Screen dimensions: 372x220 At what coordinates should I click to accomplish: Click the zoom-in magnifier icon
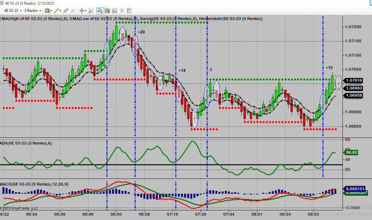pyautogui.click(x=91, y=11)
